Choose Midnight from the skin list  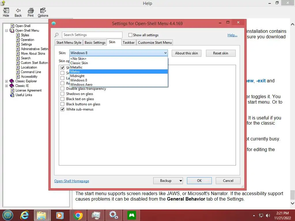tap(118, 76)
